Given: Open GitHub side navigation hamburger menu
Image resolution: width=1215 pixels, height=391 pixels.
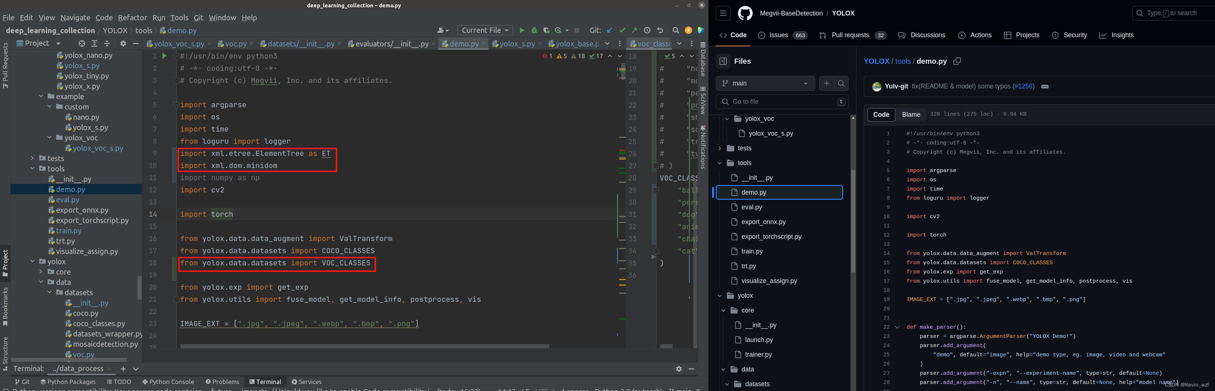Looking at the screenshot, I should 722,13.
